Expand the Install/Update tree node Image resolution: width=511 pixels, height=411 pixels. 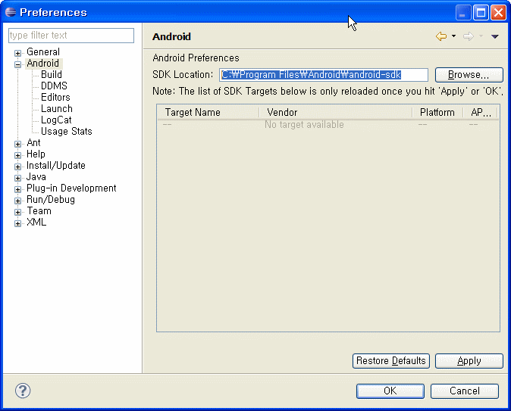(x=17, y=167)
